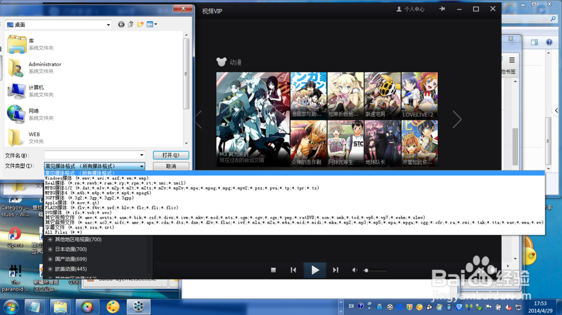Skip to the next video

[x=336, y=270]
